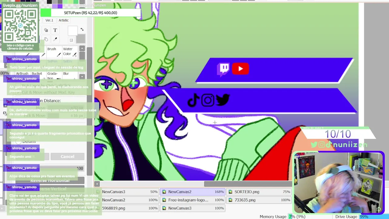Click the tool panel vertical scrollbar

point(89,111)
